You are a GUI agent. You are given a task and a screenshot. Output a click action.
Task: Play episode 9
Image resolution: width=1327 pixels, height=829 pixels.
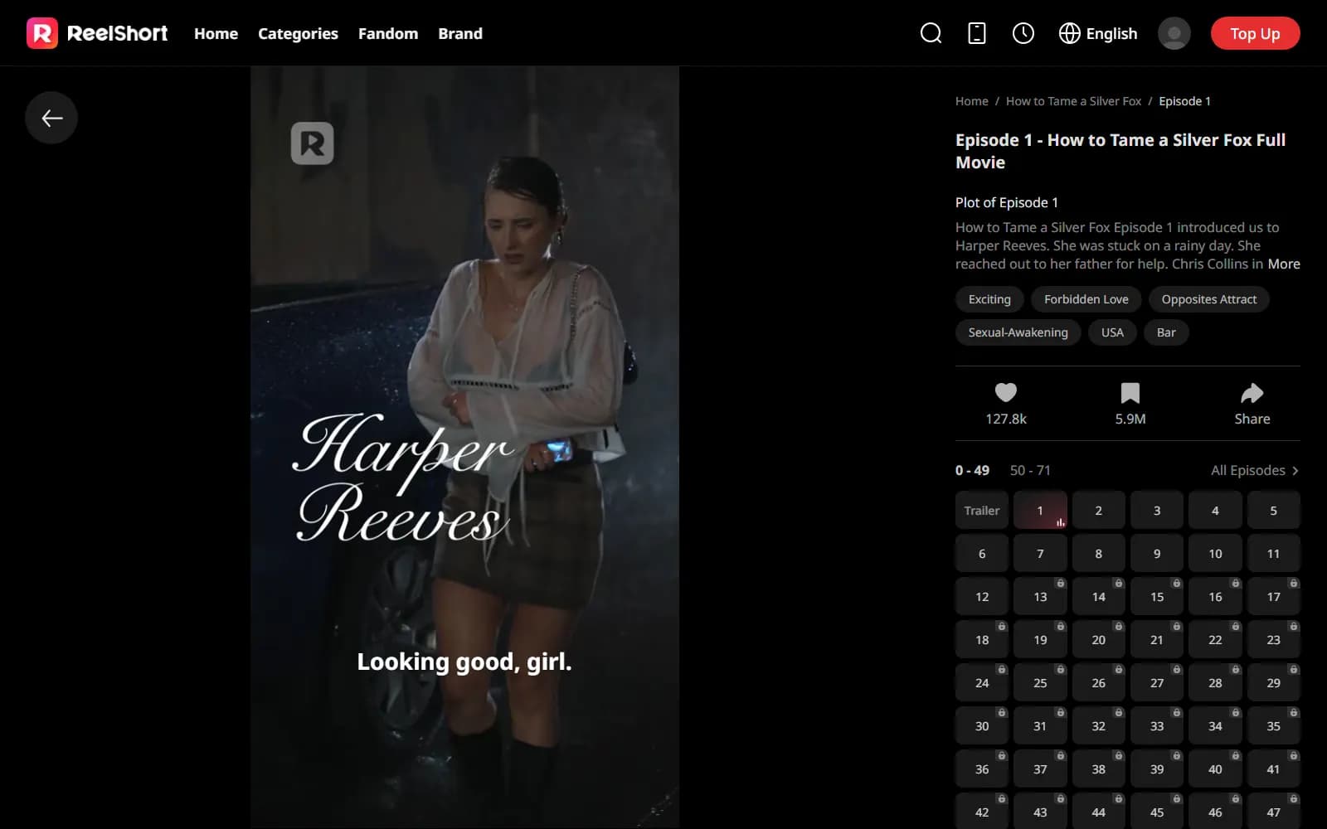click(1157, 554)
